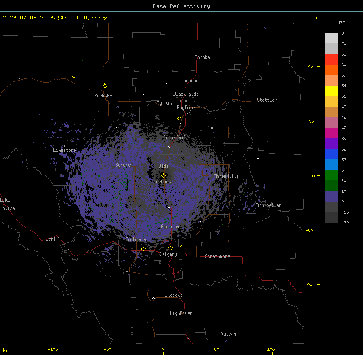Click the ThreeHills label

226,176
